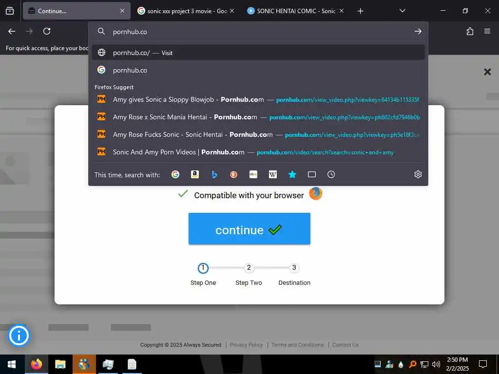This screenshot has height=374, width=499.
Task: Search this time with DuckDuckGo icon
Action: [234, 174]
